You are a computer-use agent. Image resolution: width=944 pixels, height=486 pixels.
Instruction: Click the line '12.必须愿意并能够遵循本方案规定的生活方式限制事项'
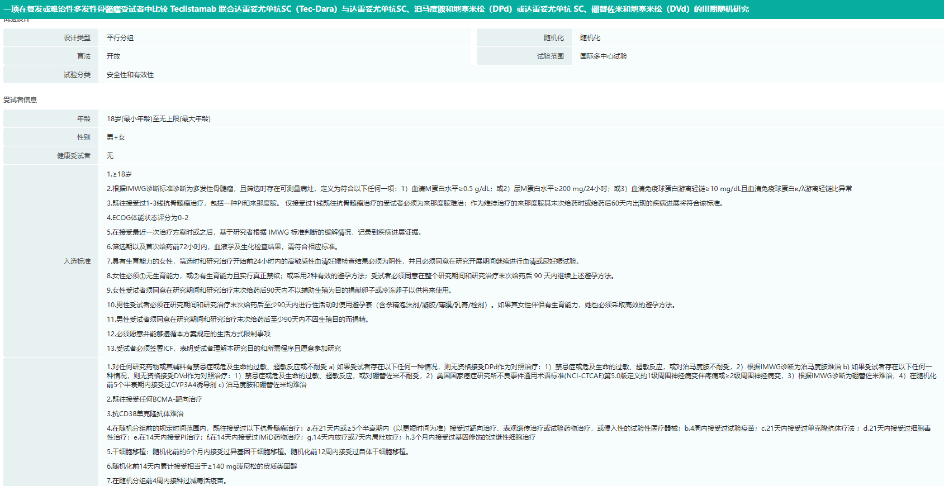[x=189, y=334]
